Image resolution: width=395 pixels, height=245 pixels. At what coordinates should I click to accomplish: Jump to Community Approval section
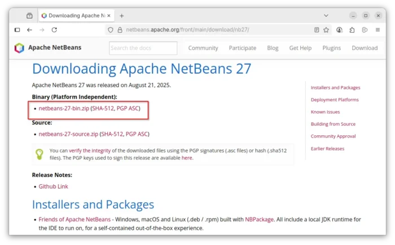click(x=333, y=136)
